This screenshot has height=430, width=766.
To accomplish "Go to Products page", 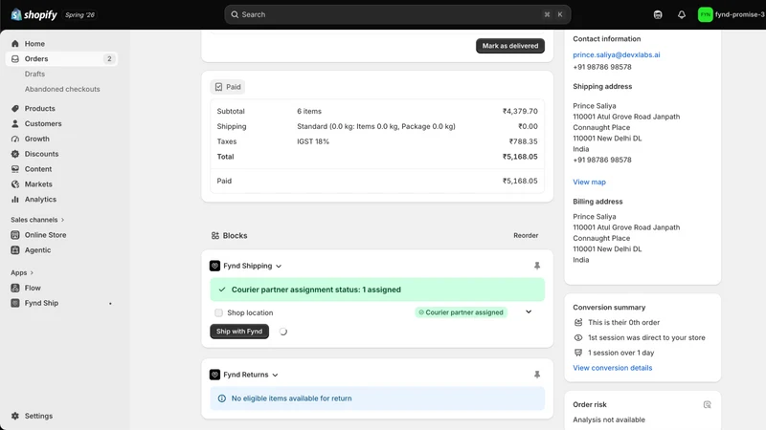I will point(39,108).
